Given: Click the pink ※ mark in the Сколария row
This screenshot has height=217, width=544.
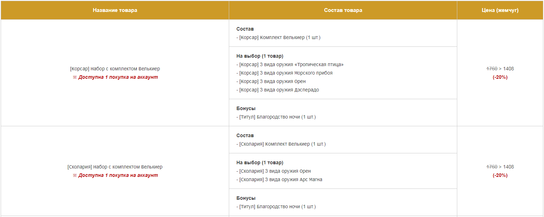Looking at the screenshot, I should 75,175.
